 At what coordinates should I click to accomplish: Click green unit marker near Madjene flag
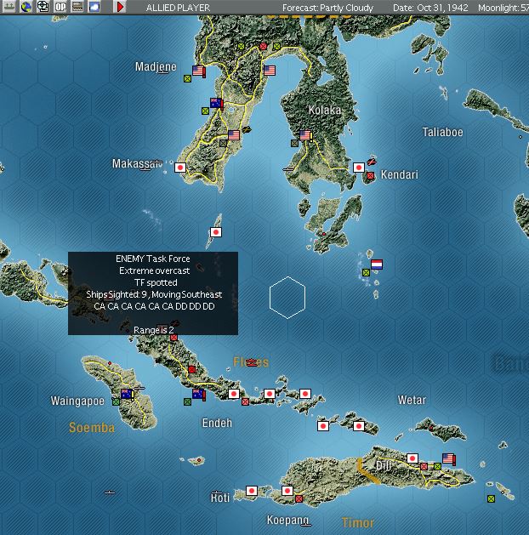click(x=188, y=79)
